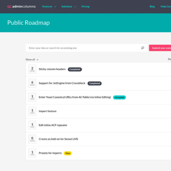This screenshot has height=171, width=171.
Task: Expand the Features menu dropdown
Action: tap(49, 6)
